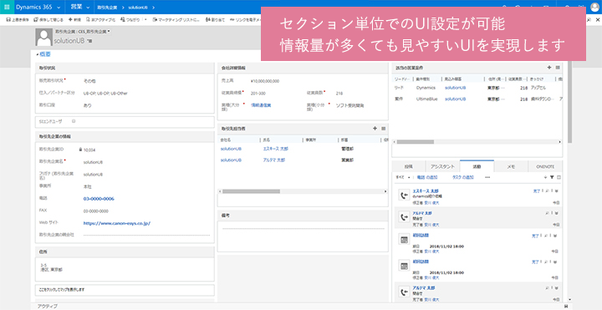Open the エスキース 太郎 phone call activity

(x=426, y=191)
